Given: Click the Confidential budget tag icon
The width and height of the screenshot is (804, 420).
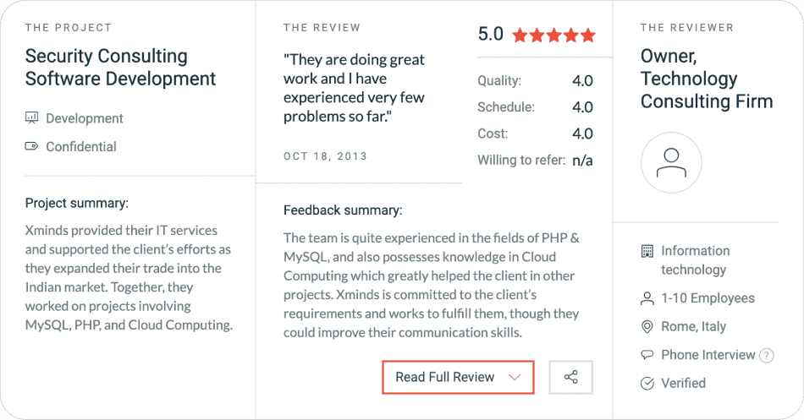Looking at the screenshot, I should click(x=32, y=146).
